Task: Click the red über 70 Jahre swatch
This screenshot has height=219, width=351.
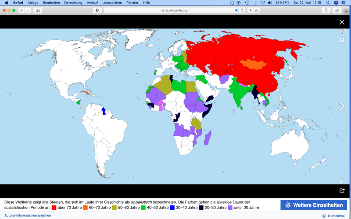Action: pyautogui.click(x=54, y=208)
